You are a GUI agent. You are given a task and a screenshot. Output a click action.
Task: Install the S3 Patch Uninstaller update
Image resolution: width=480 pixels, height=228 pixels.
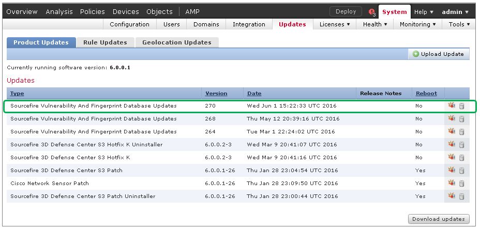451,195
